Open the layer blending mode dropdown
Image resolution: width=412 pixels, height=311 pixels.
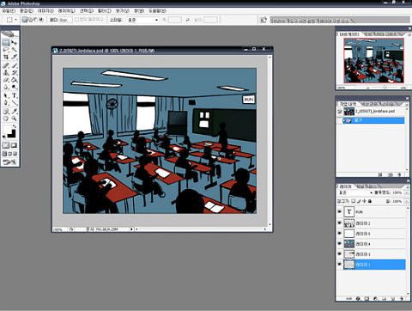pyautogui.click(x=355, y=192)
